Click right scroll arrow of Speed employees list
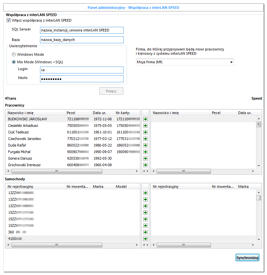This screenshot has height=275, width=267. point(253,171)
